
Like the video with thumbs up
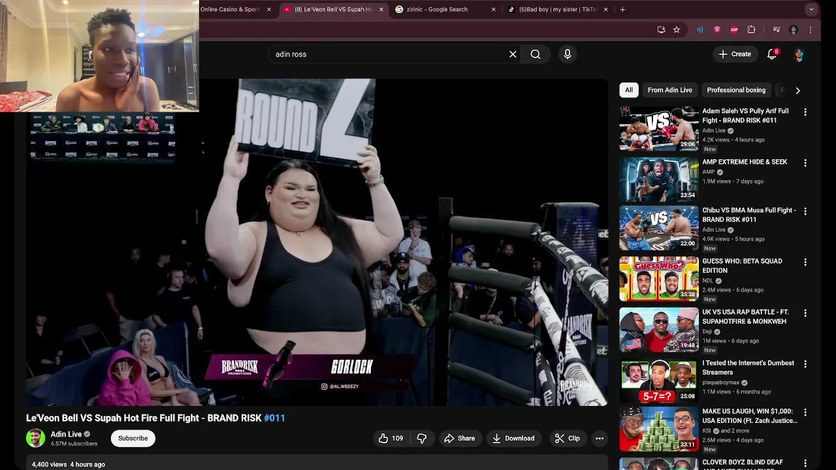tap(391, 438)
